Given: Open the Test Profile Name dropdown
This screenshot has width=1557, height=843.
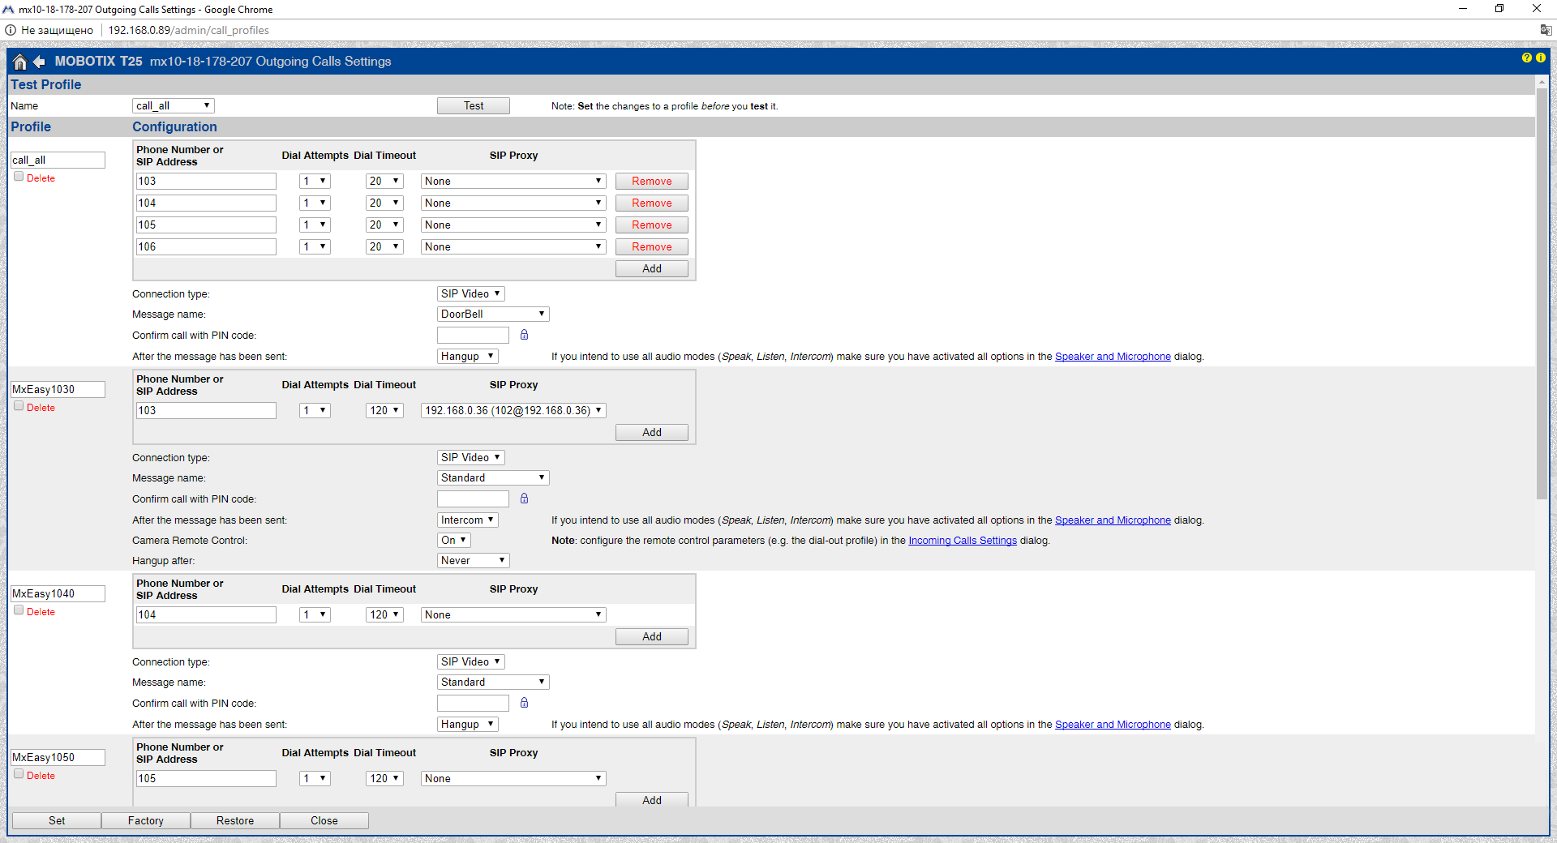Looking at the screenshot, I should (x=173, y=105).
